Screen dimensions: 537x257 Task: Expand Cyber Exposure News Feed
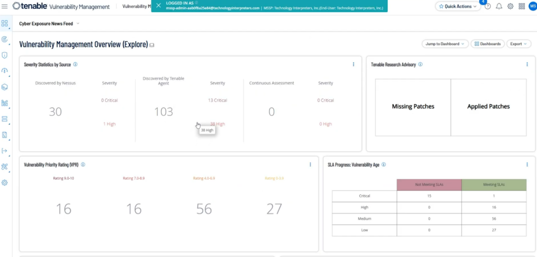78,24
